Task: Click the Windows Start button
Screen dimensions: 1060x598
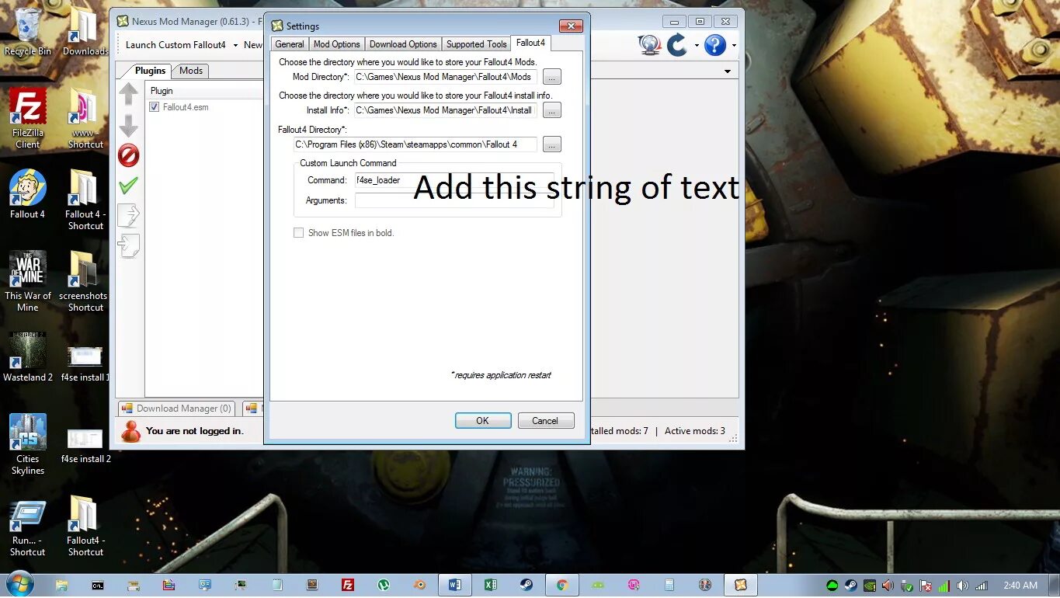Action: (20, 584)
